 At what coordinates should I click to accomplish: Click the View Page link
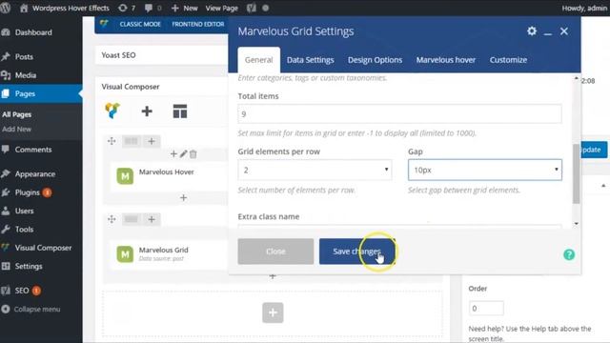point(222,8)
